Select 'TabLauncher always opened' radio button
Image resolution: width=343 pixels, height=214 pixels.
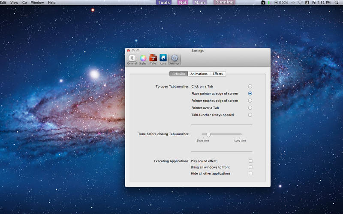[250, 115]
